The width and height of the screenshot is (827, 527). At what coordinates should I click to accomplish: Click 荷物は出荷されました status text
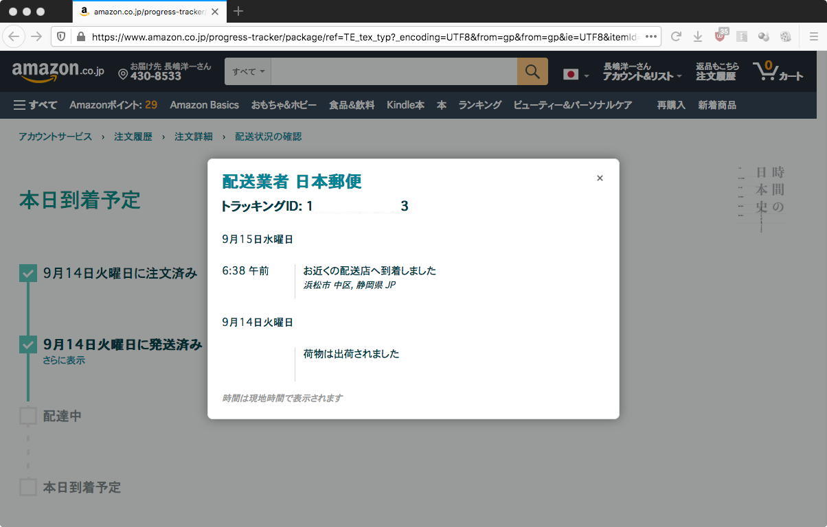point(351,354)
